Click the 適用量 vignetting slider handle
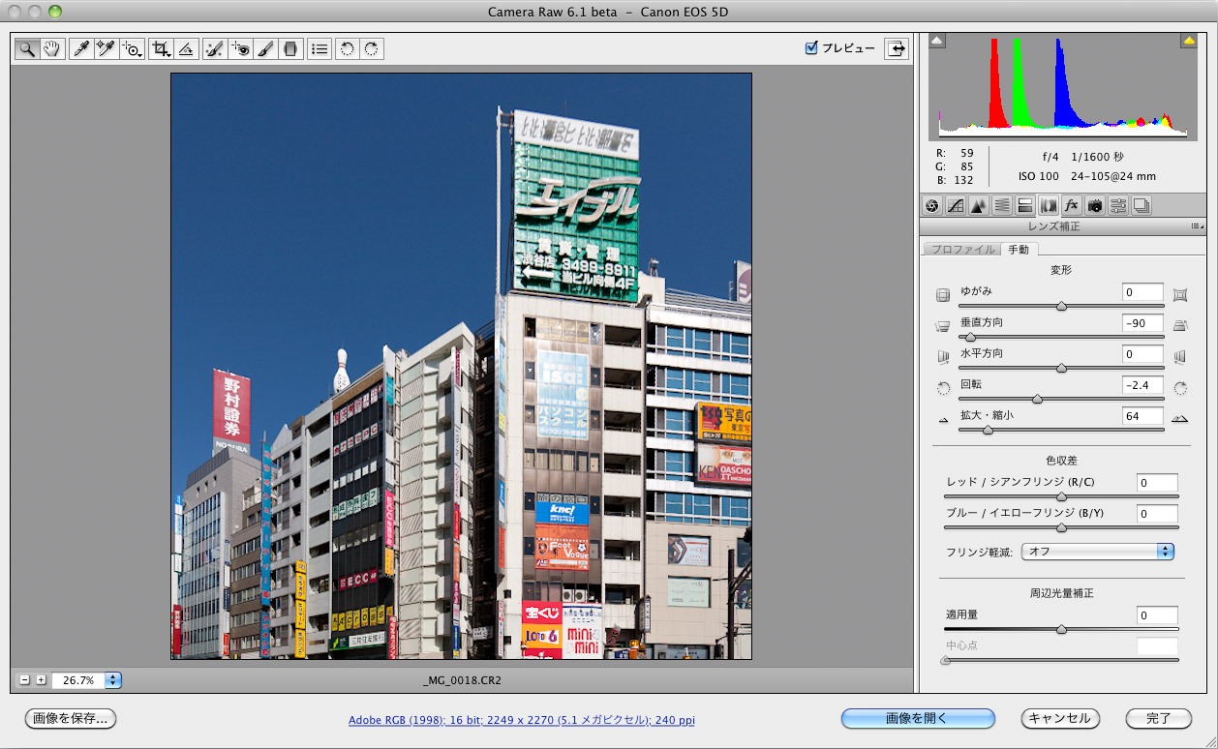The height and width of the screenshot is (749, 1218). 1061,629
